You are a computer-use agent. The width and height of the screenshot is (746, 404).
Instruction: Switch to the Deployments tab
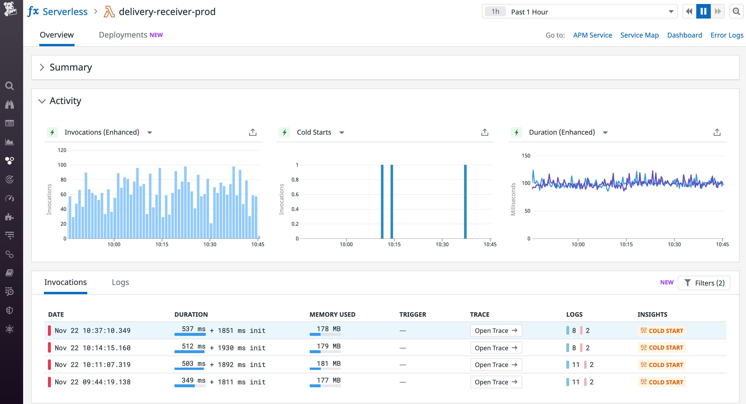coord(123,35)
